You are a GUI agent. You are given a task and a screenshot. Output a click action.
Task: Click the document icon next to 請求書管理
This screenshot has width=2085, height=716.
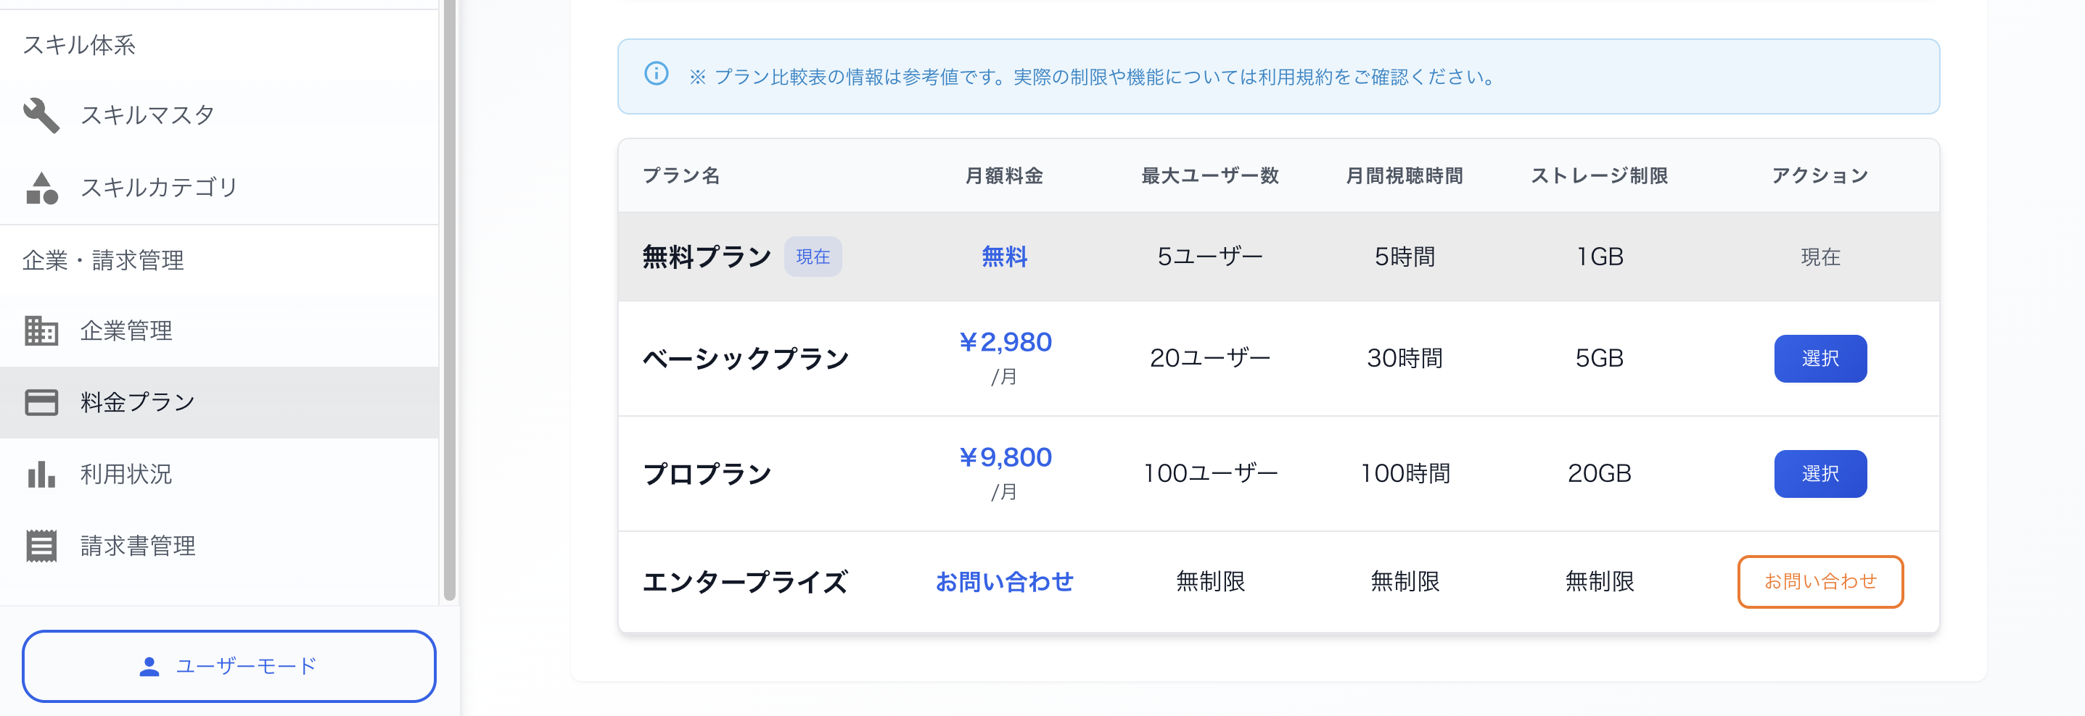pos(42,546)
